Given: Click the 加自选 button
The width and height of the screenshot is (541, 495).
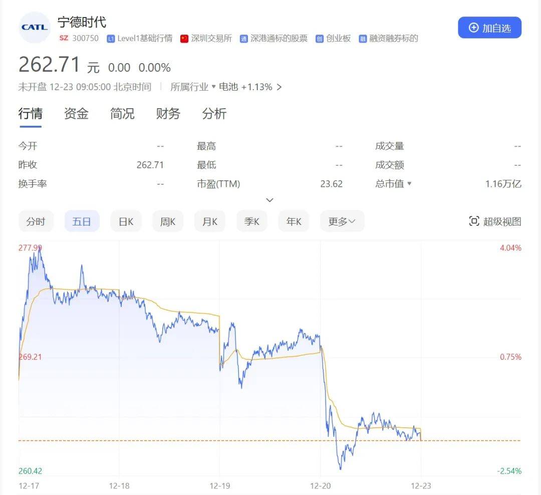Looking at the screenshot, I should tap(489, 28).
